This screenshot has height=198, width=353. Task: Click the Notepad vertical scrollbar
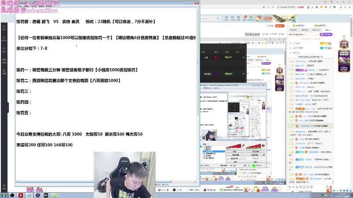point(198,94)
